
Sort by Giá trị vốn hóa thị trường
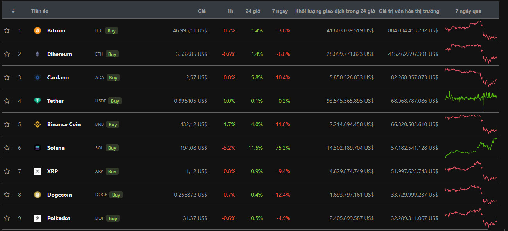[x=409, y=11]
